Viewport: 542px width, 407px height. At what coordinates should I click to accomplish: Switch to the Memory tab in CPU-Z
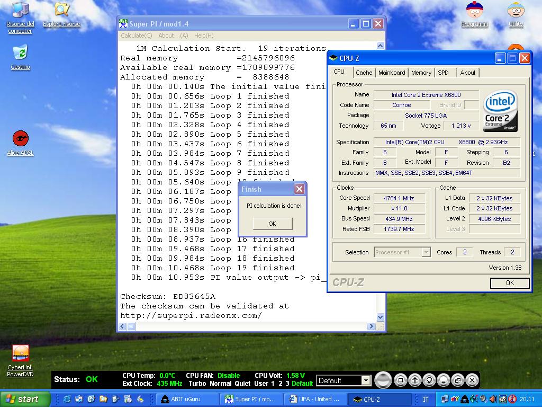[x=421, y=73]
